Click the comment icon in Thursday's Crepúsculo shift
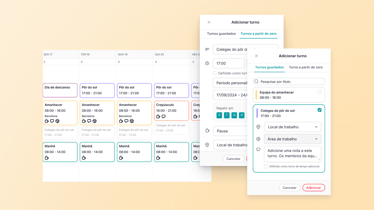The width and height of the screenshot is (374, 210). point(163,116)
